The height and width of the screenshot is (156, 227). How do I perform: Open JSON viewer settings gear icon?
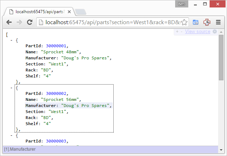[215, 31]
